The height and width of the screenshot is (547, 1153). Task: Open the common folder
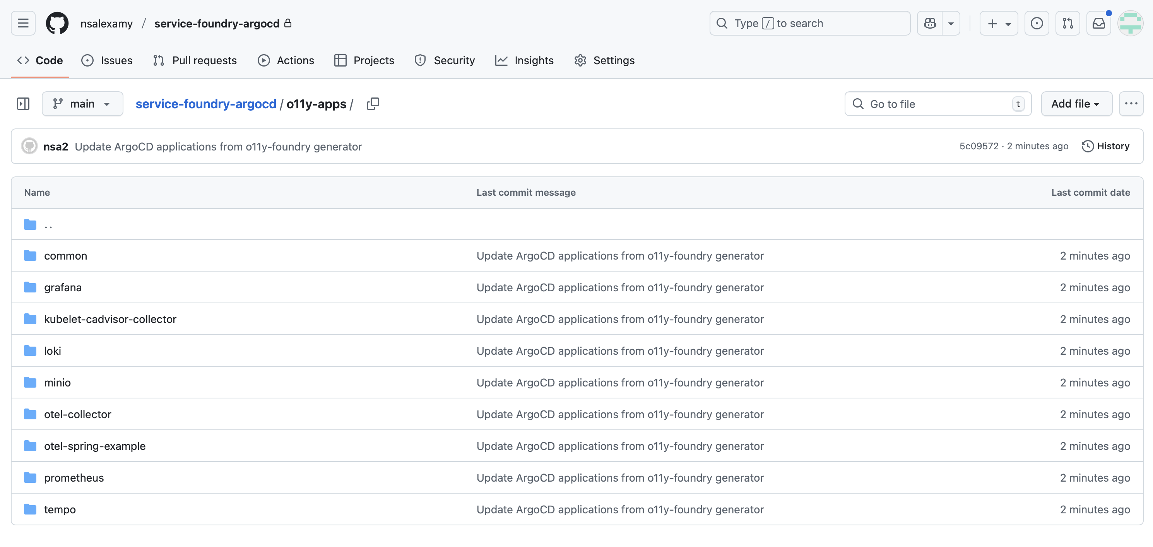point(66,256)
